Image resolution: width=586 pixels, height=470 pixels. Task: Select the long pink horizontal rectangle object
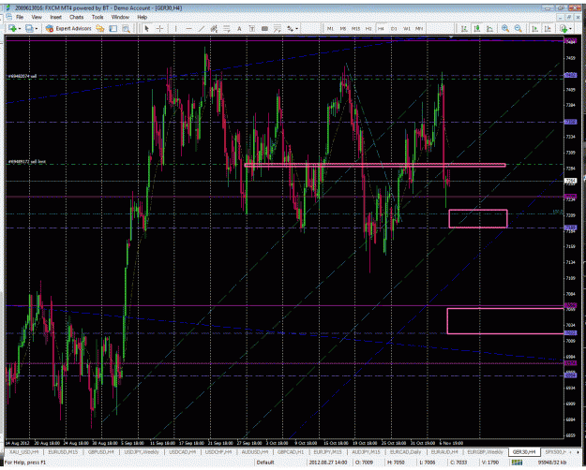coord(375,165)
